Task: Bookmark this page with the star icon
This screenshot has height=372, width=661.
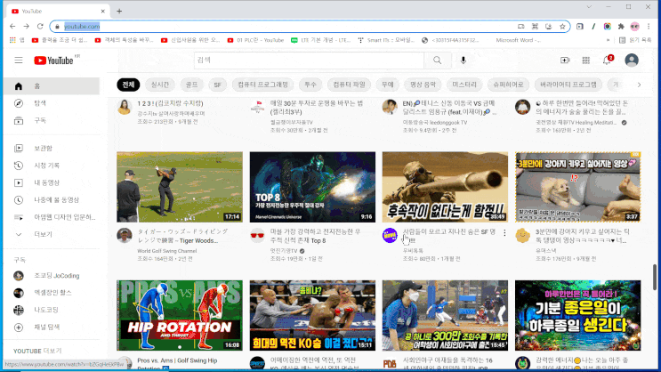Action: click(x=562, y=26)
